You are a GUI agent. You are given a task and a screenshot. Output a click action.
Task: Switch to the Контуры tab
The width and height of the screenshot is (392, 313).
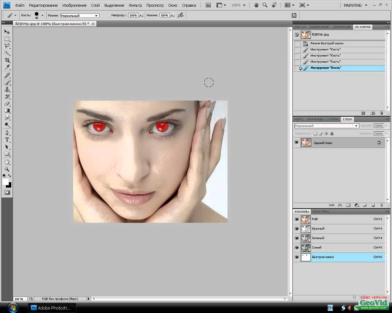(x=320, y=212)
